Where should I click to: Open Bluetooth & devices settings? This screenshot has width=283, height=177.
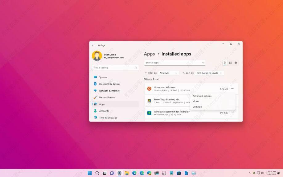[109, 84]
